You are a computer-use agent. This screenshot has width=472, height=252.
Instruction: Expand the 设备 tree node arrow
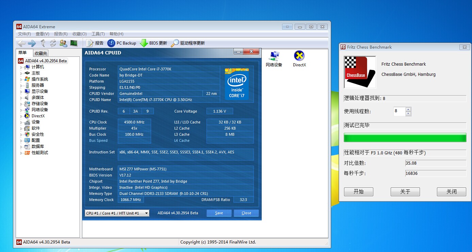coord(21,122)
